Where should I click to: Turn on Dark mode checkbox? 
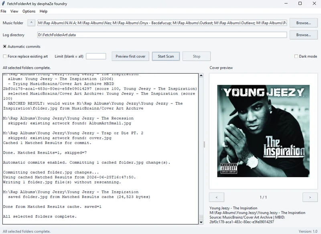pyautogui.click(x=296, y=56)
